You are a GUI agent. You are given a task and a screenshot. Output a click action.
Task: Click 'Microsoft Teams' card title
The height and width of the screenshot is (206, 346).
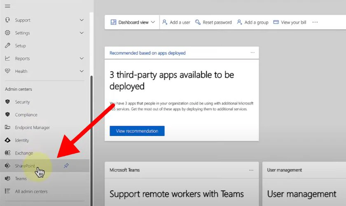[125, 170]
